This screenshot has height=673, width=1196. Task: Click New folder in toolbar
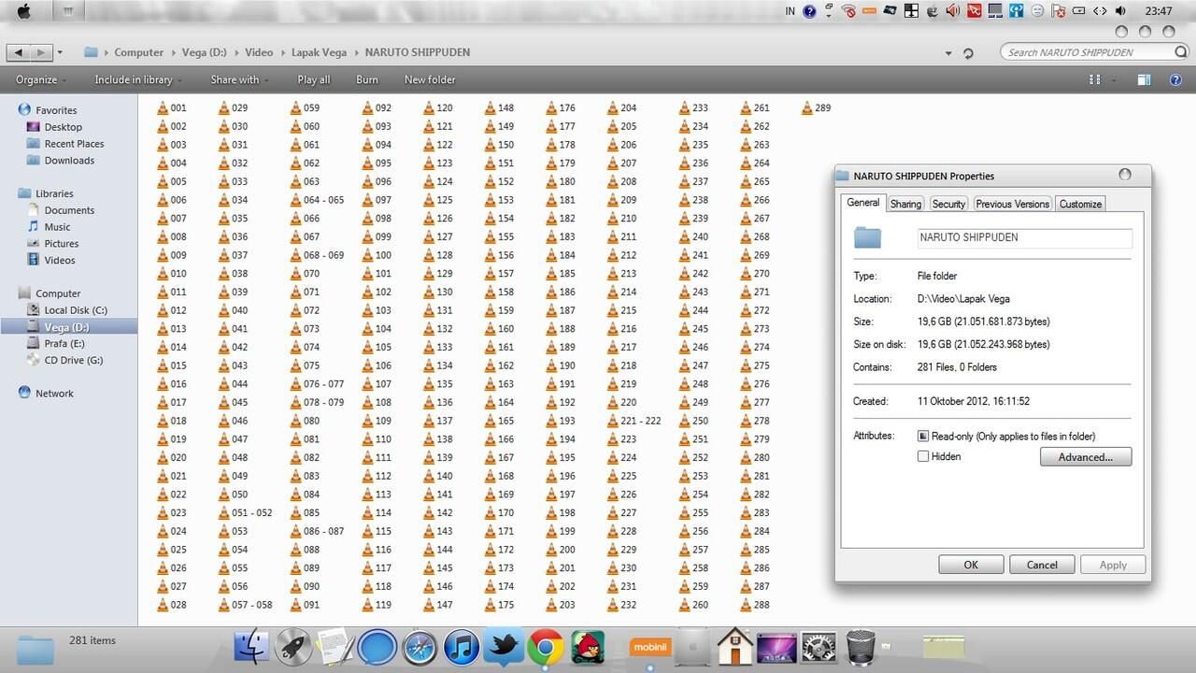pos(430,79)
